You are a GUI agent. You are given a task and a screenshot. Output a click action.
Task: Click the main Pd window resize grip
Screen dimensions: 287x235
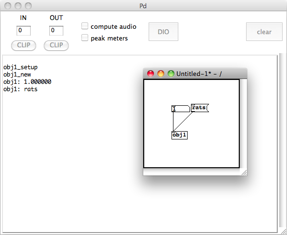[284, 232]
